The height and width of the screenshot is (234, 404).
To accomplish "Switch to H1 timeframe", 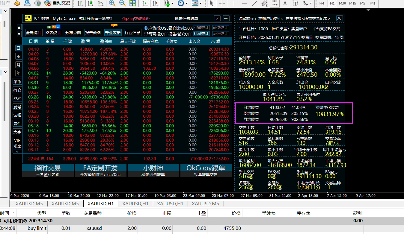I will click(332, 3).
